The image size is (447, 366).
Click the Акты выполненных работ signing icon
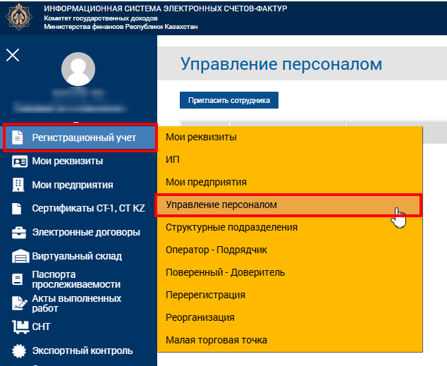19,303
